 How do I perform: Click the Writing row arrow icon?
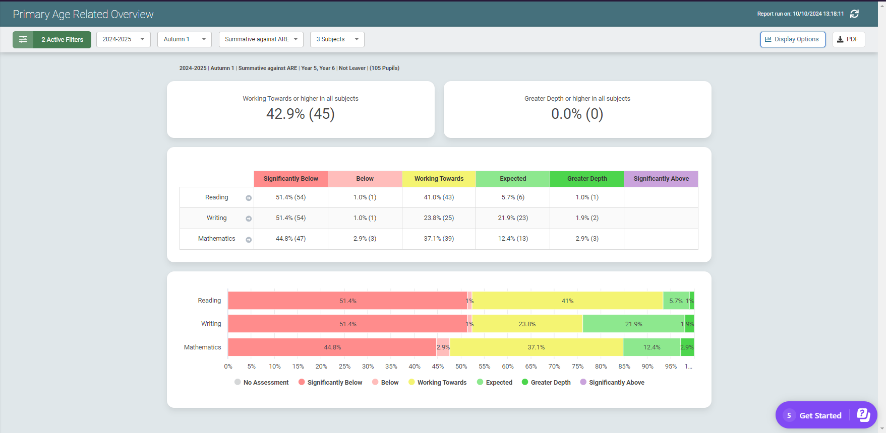tap(249, 219)
